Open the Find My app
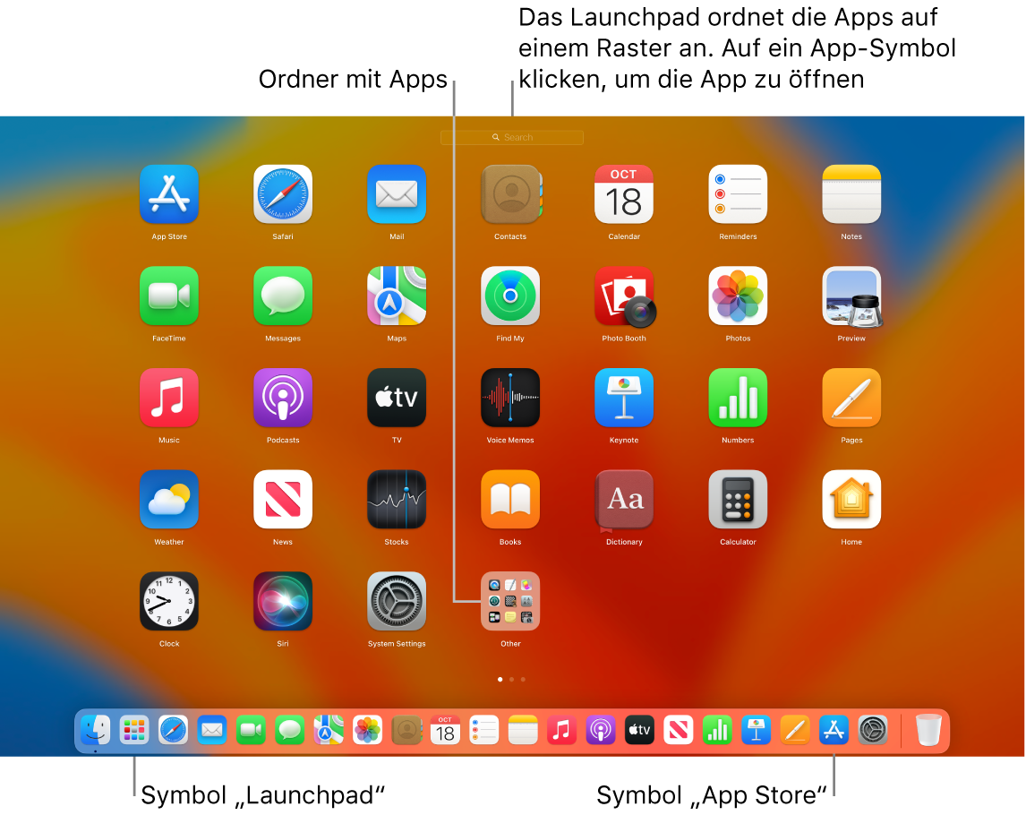 (x=510, y=296)
